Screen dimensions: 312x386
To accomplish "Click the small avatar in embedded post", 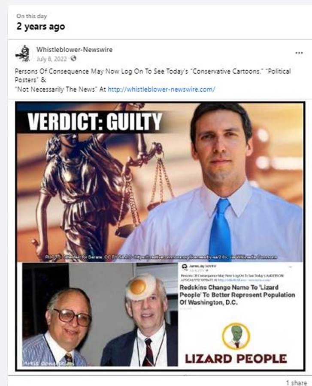I will coord(184,266).
